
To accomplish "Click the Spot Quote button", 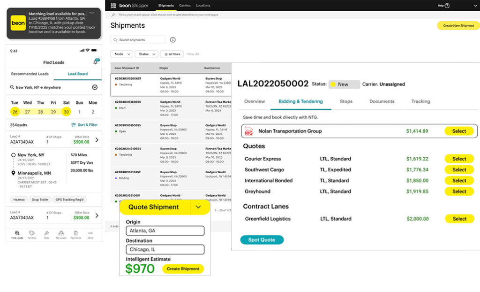I will pos(262,240).
